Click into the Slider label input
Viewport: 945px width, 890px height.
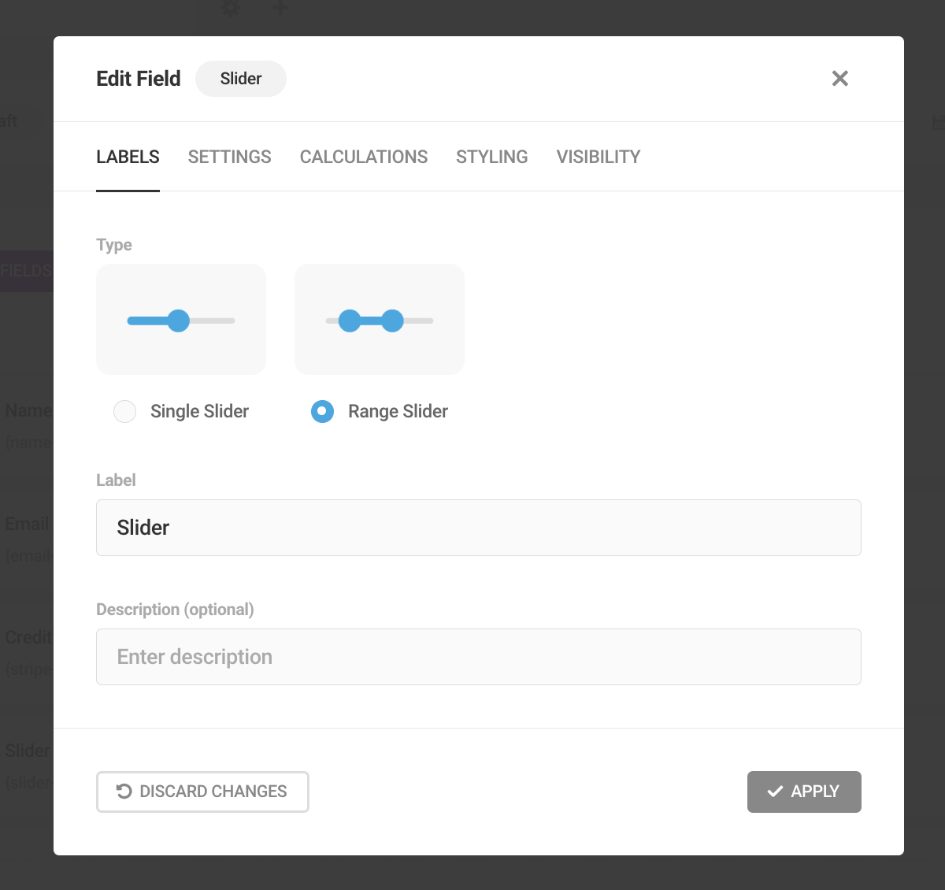[x=478, y=528]
